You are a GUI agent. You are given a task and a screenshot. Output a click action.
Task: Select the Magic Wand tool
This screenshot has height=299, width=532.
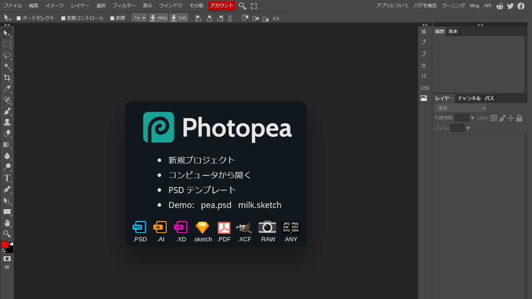click(x=7, y=67)
